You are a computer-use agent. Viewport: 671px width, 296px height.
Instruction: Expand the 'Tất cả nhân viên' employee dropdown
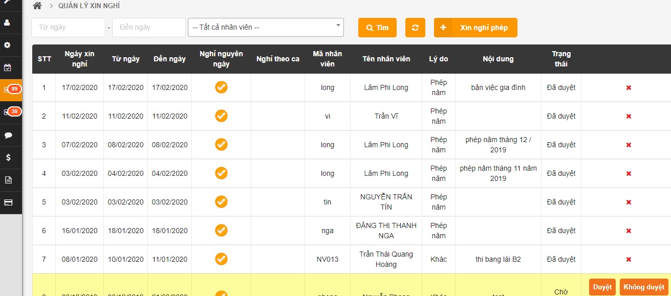click(266, 28)
